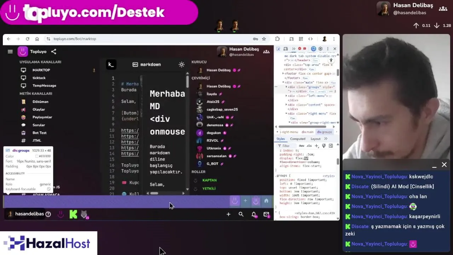Switch to the Layout tab

[x=315, y=139]
